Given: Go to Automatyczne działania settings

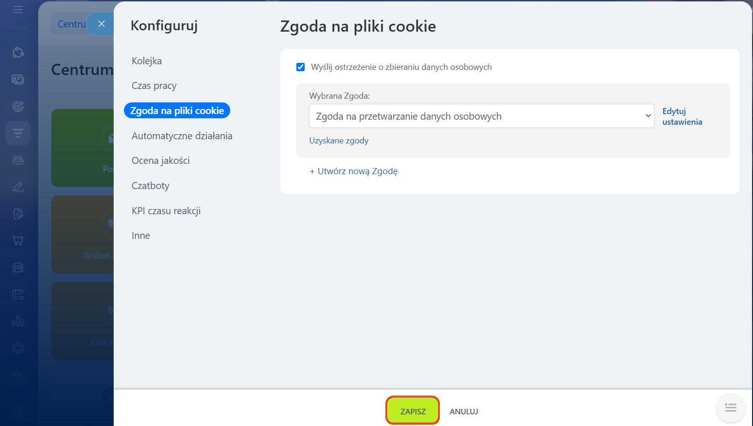Looking at the screenshot, I should point(182,136).
